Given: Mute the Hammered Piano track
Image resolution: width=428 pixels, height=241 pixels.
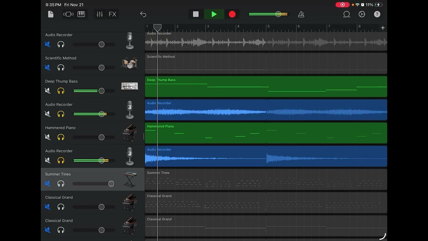Looking at the screenshot, I should (x=47, y=137).
